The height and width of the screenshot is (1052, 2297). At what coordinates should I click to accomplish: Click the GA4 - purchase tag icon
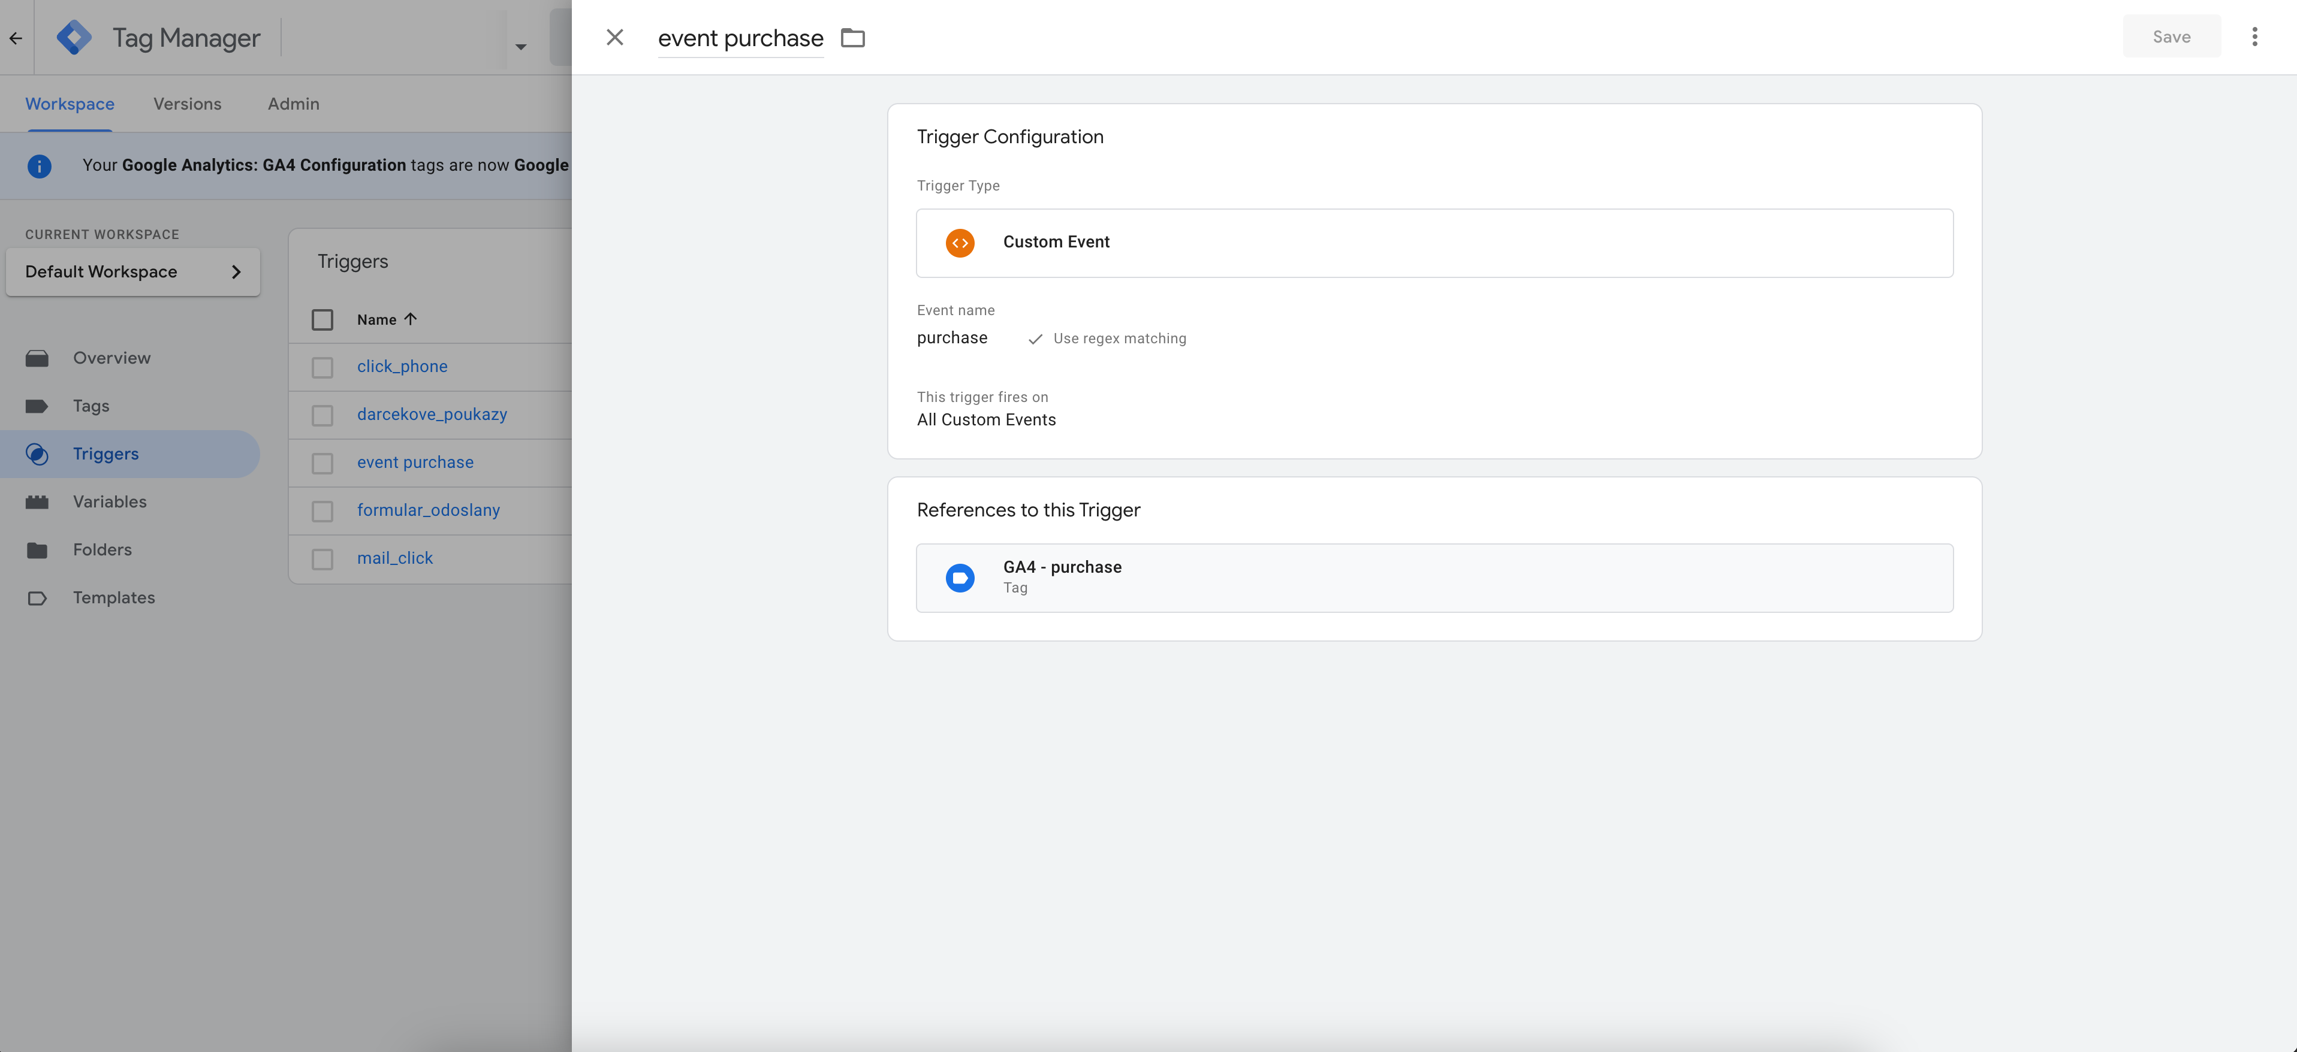click(x=960, y=578)
